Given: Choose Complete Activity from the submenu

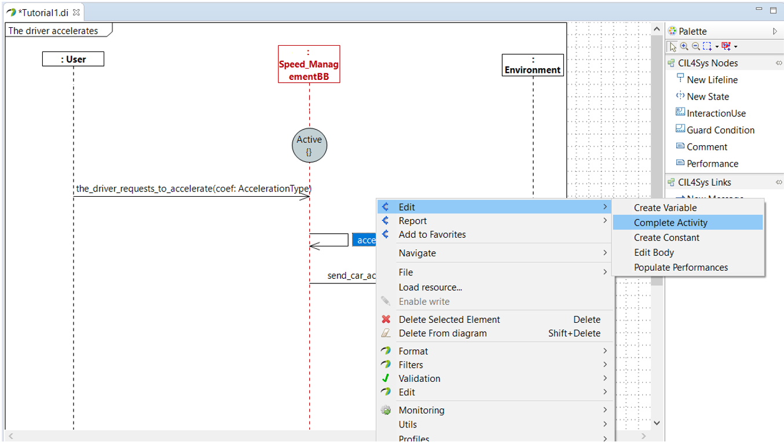Looking at the screenshot, I should (688, 223).
